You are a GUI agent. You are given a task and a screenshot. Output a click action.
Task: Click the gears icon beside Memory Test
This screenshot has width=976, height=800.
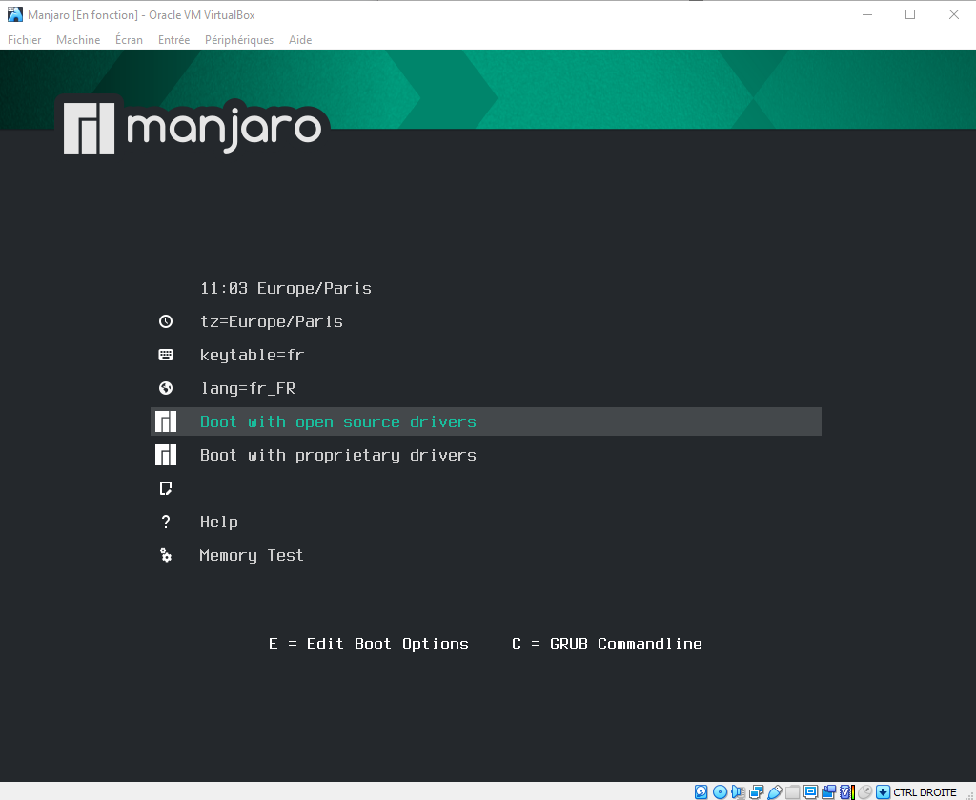coord(166,555)
